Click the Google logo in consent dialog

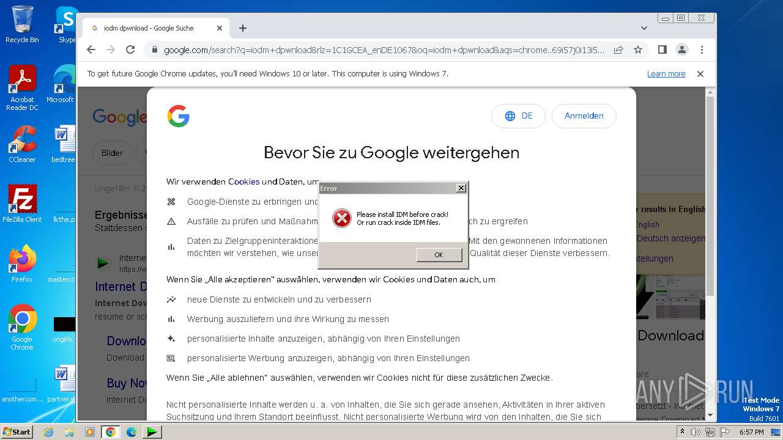[x=179, y=116]
